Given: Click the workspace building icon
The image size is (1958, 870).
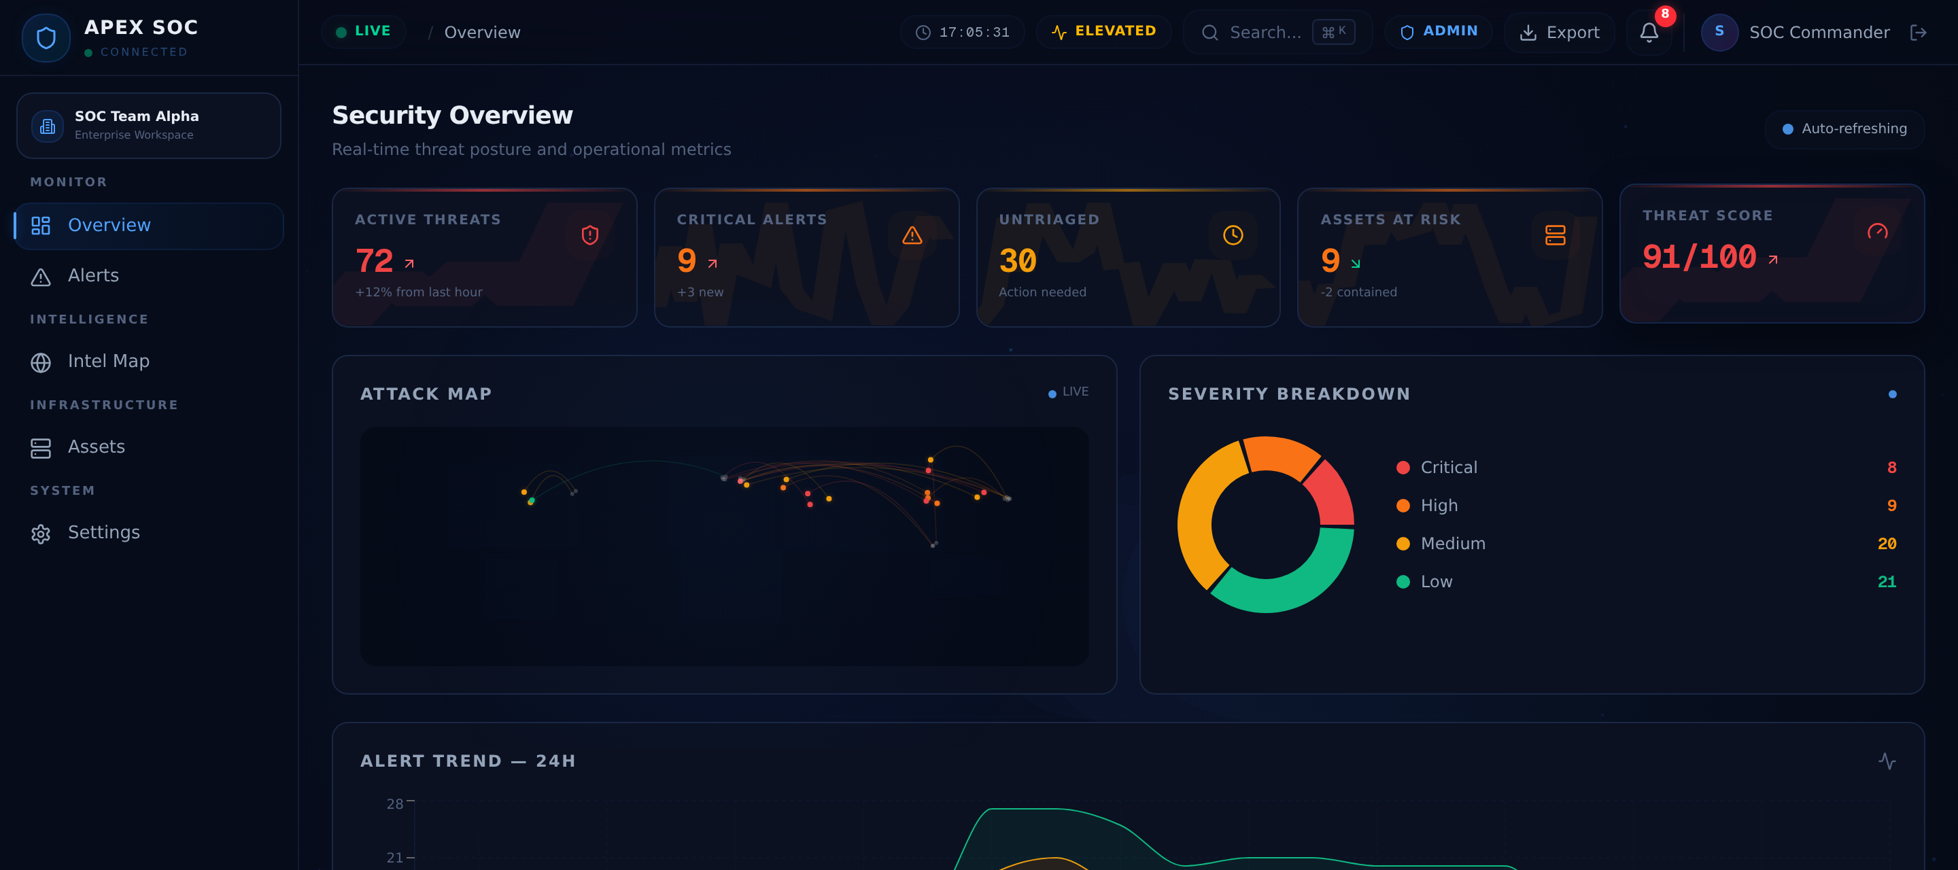Looking at the screenshot, I should [47, 125].
